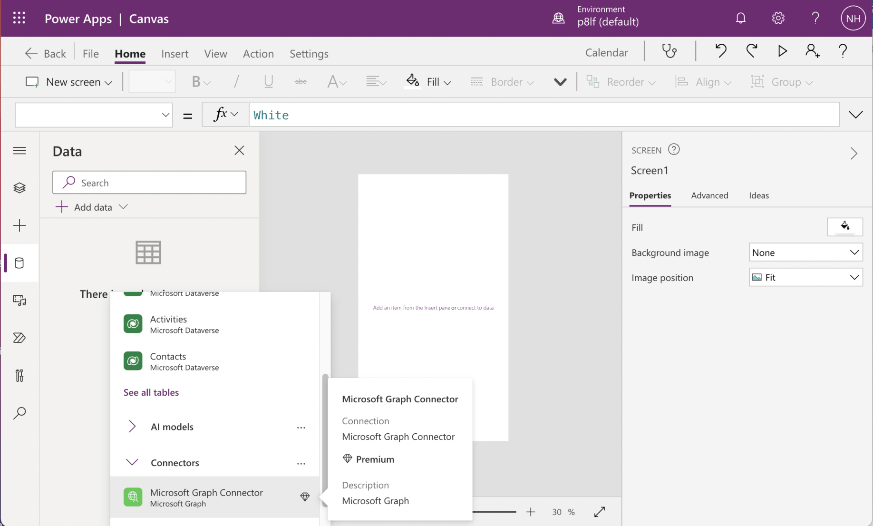Click the Undo arrow icon
The height and width of the screenshot is (526, 873).
(x=721, y=51)
